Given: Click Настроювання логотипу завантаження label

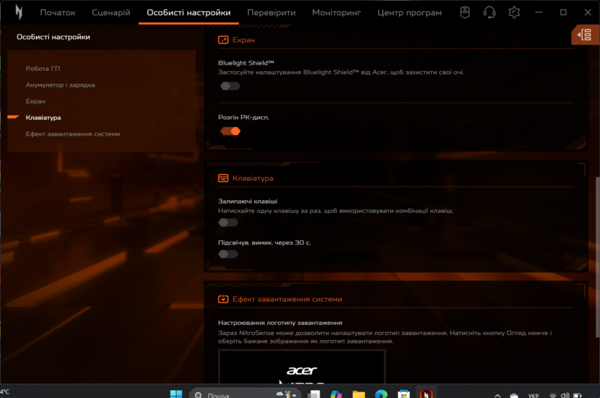Looking at the screenshot, I should click(280, 323).
